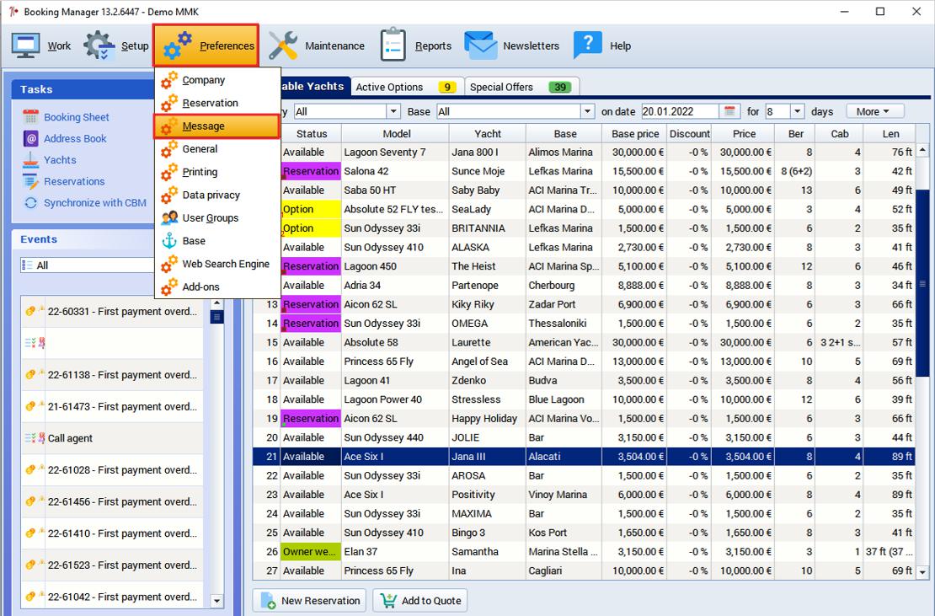Click the Web Search Engine gear icon
Screen dimensions: 935x616
click(169, 264)
